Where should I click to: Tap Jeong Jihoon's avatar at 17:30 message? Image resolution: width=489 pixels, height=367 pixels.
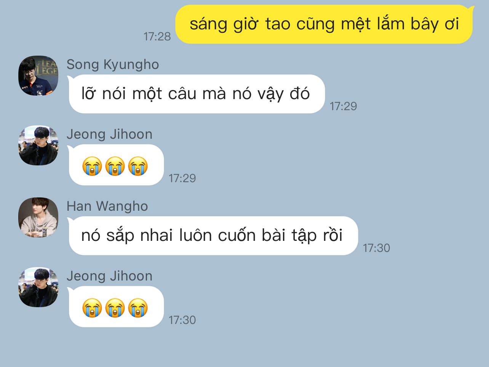[38, 287]
